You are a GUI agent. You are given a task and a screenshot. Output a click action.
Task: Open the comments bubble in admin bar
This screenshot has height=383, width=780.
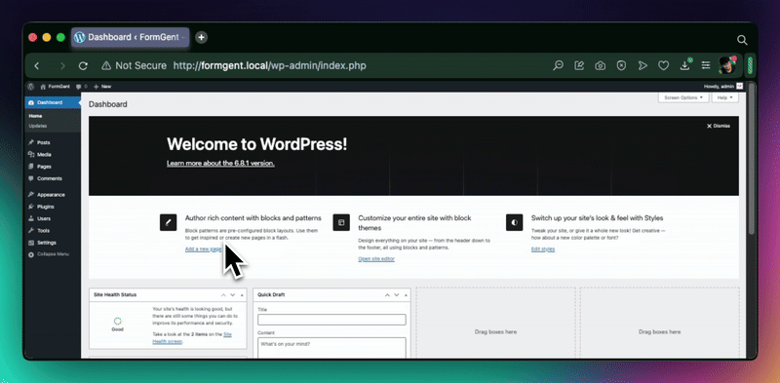coord(82,86)
